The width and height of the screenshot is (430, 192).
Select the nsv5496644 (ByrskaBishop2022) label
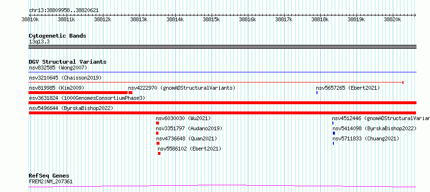point(71,108)
